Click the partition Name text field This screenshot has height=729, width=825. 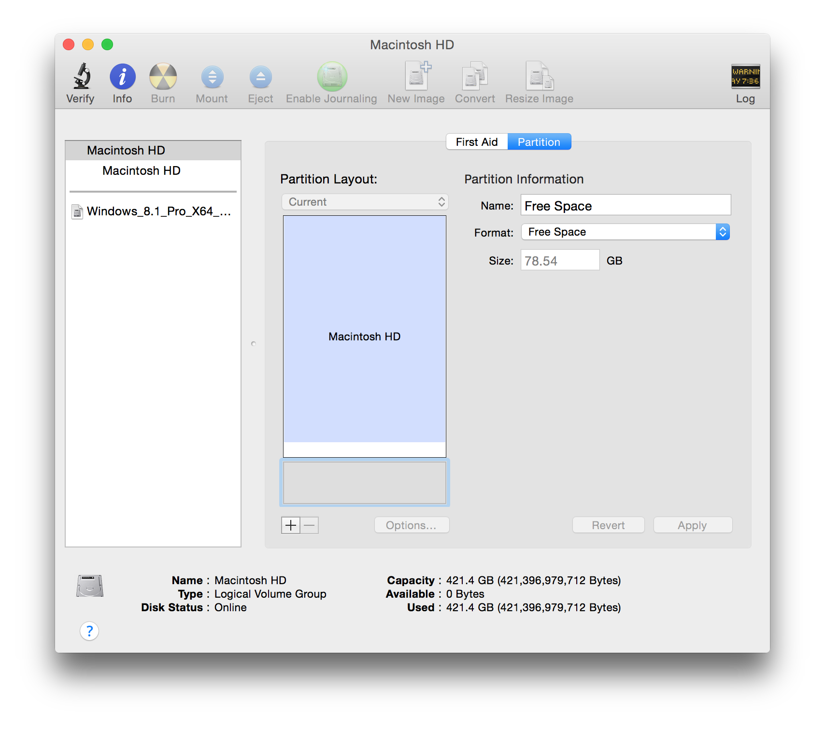(626, 205)
